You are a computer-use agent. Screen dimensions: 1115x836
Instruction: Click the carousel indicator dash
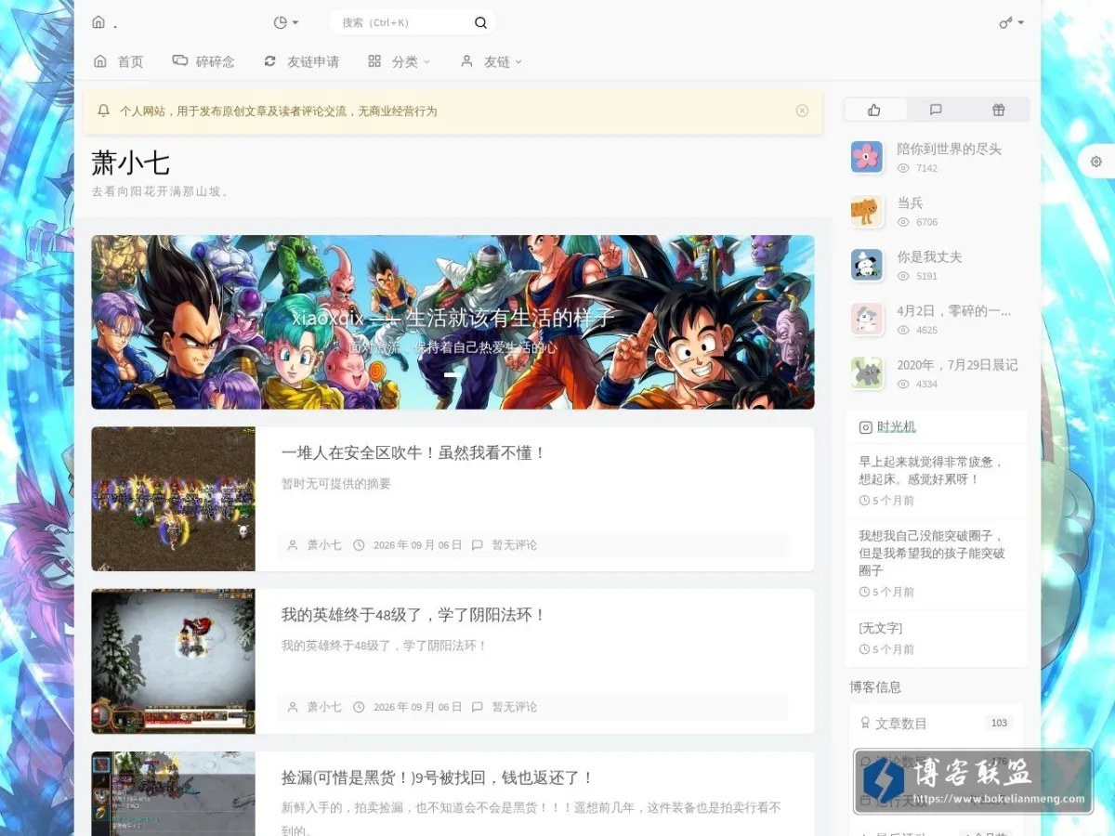click(450, 374)
